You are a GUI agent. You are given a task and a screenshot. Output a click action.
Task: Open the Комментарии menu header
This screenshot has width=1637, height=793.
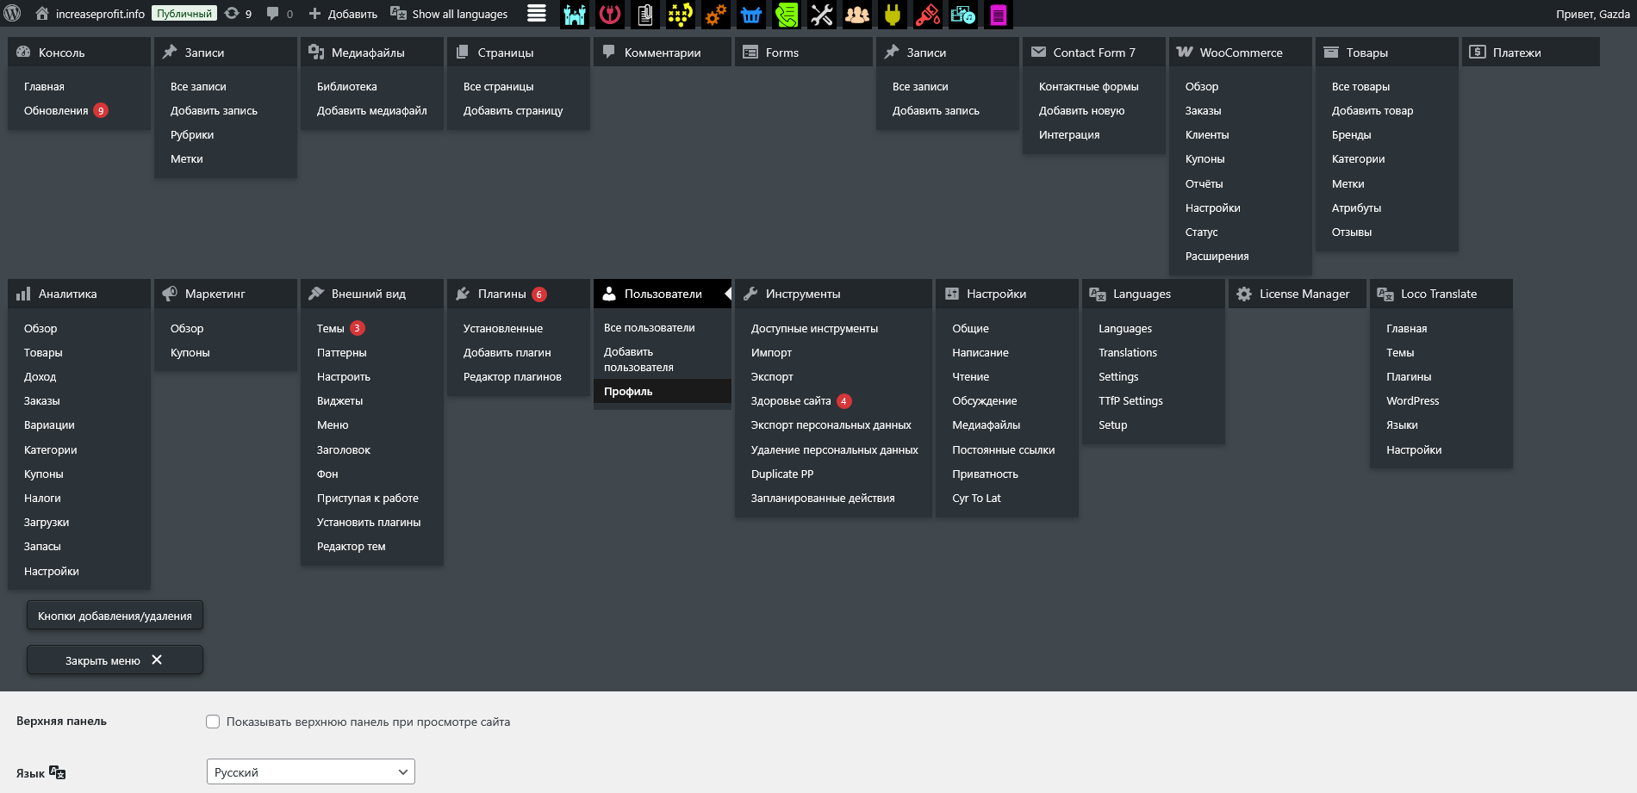(663, 52)
